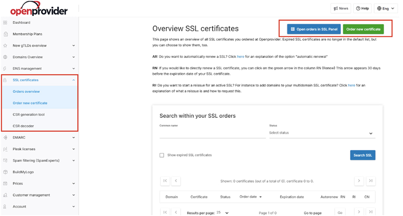Click the Customer management people icon
The height and width of the screenshot is (216, 403).
pyautogui.click(x=5, y=195)
